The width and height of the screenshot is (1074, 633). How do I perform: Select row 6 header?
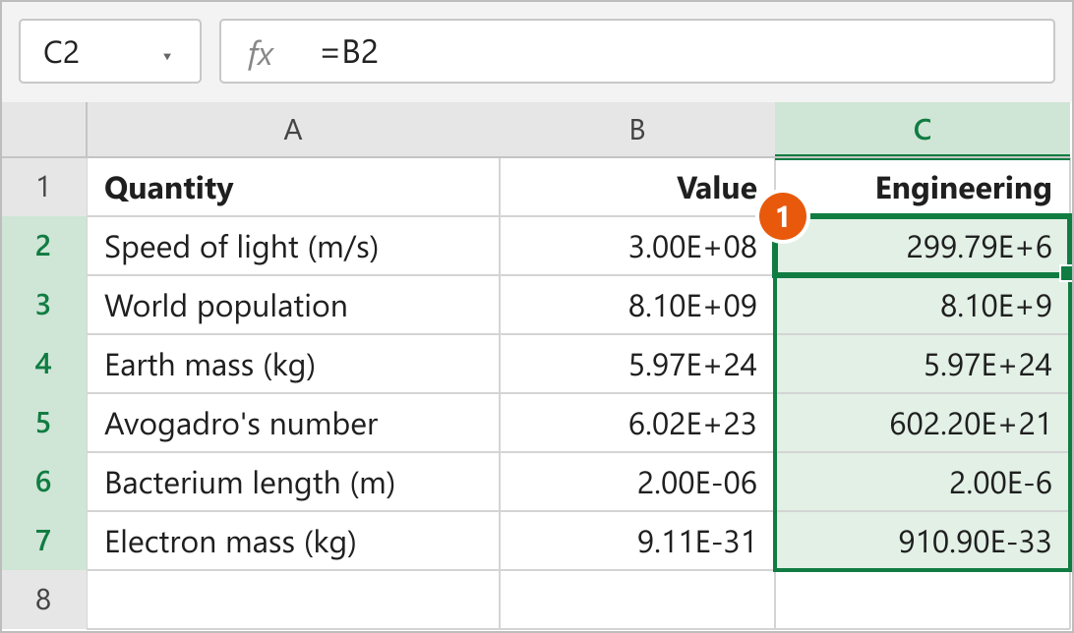44,481
